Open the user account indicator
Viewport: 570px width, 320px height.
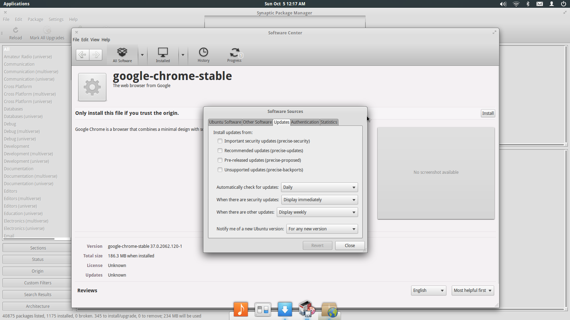coord(551,4)
